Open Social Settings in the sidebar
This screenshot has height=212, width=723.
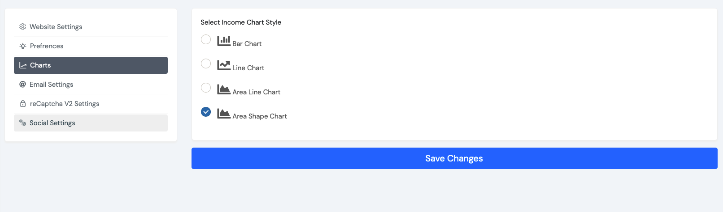pos(91,123)
